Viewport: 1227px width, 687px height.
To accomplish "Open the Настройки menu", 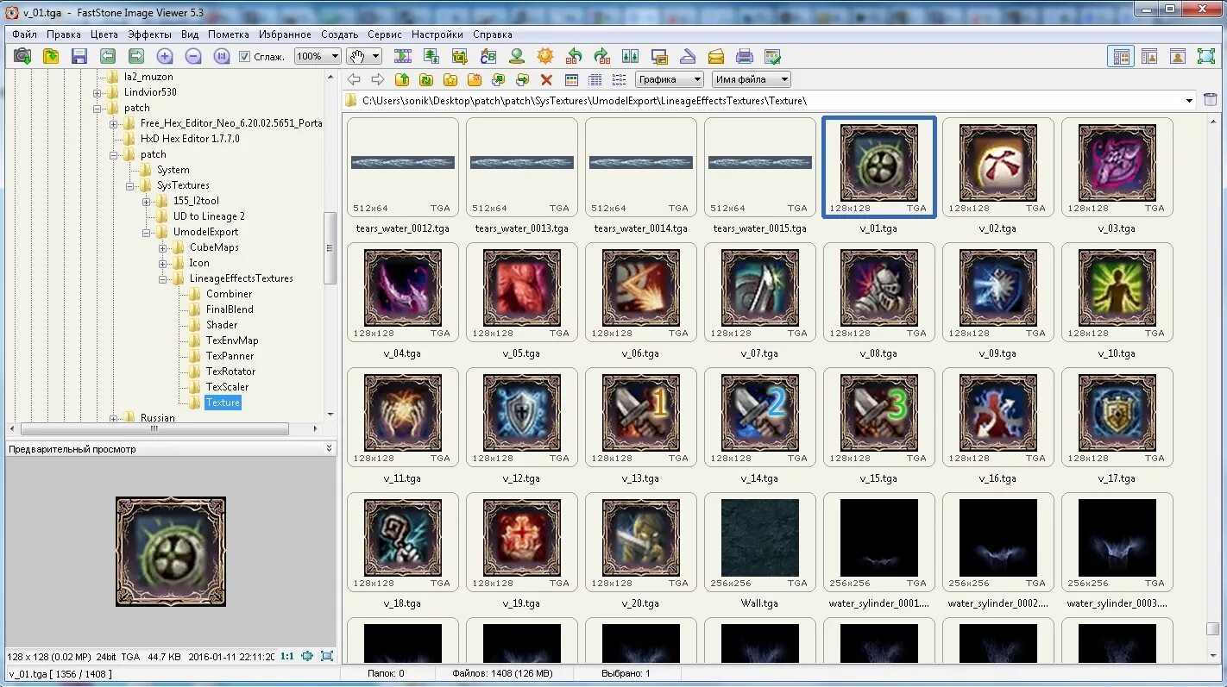I will click(x=437, y=34).
